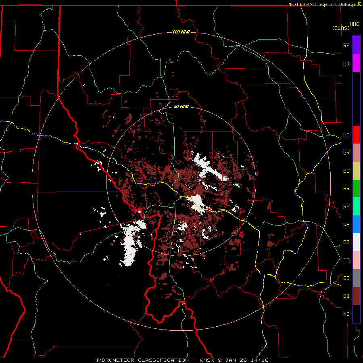This screenshot has width=363, height=363.
Task: Select the BD yellow legend swatch
Action: (356, 171)
